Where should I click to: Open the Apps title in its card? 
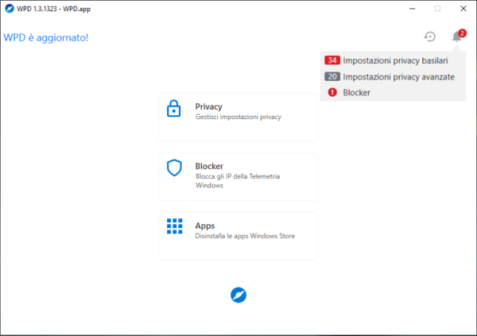click(205, 226)
